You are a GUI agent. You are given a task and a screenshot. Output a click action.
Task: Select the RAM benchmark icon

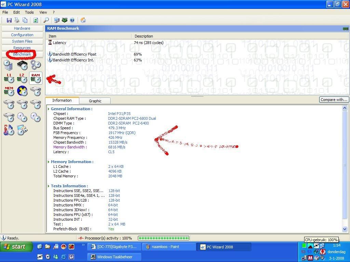36,78
